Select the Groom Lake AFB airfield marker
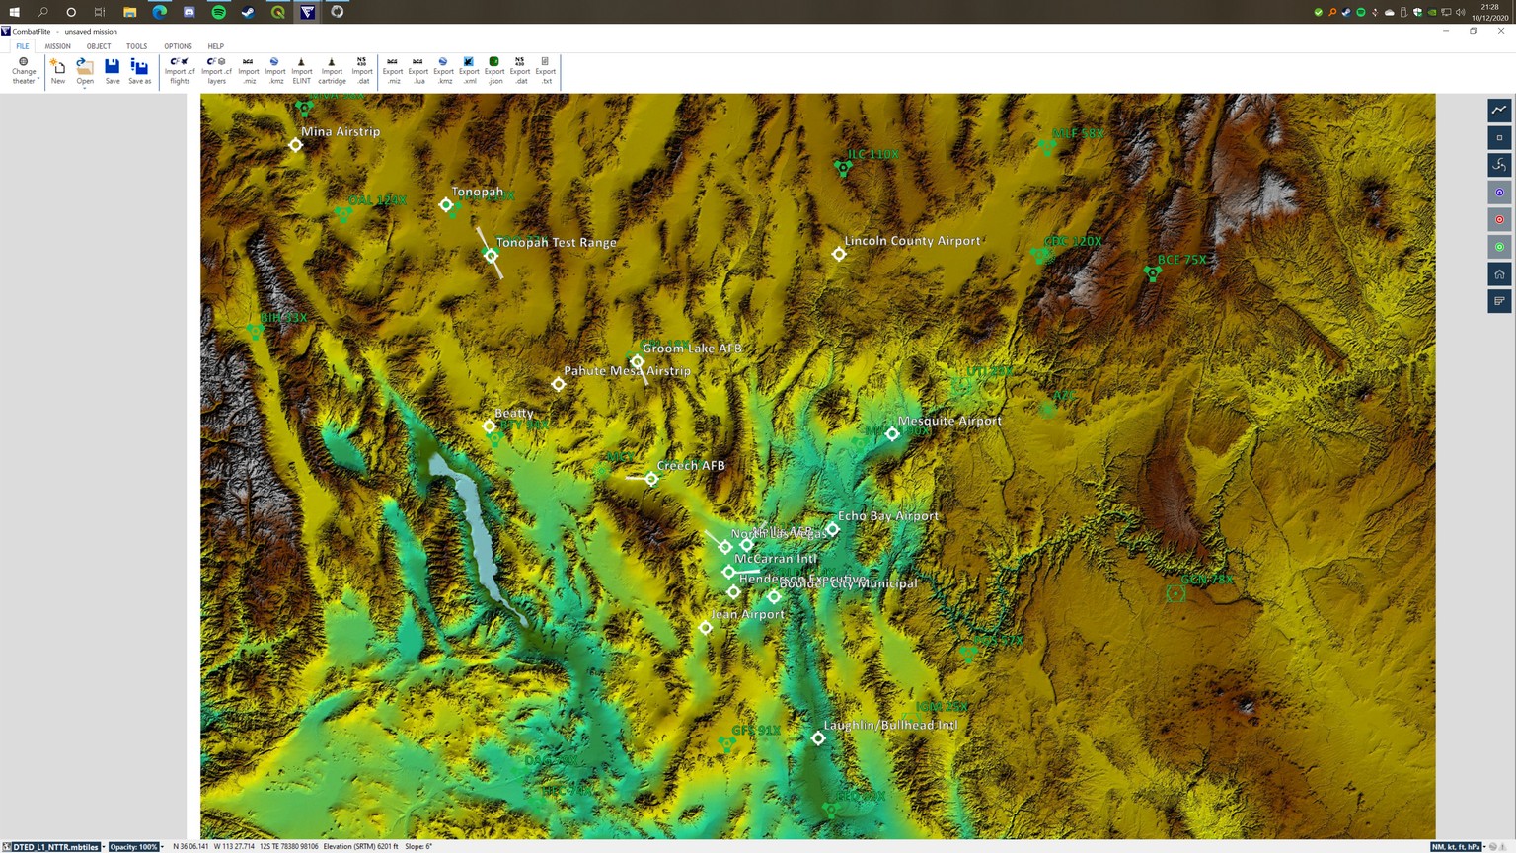This screenshot has height=853, width=1516. click(638, 362)
